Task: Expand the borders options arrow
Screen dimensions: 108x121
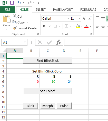Action: (x=71, y=26)
